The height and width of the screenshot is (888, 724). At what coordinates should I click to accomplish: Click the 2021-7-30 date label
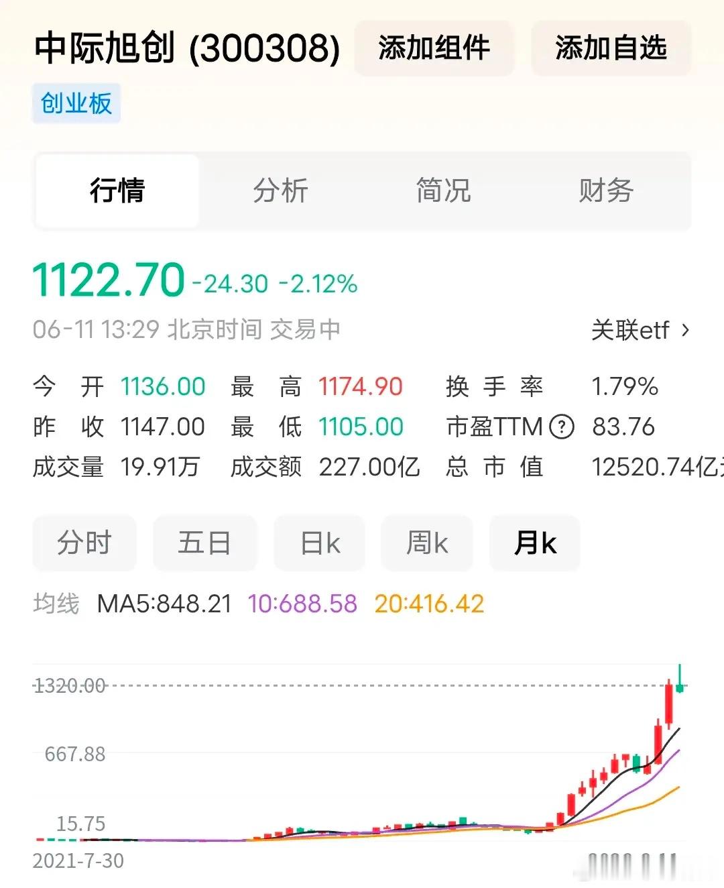[x=78, y=861]
